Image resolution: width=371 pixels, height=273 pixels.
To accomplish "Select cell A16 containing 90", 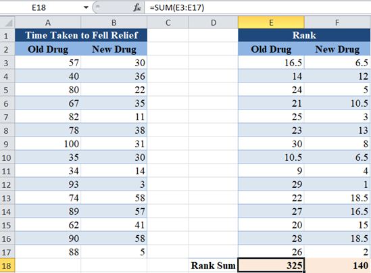I will click(x=48, y=238).
